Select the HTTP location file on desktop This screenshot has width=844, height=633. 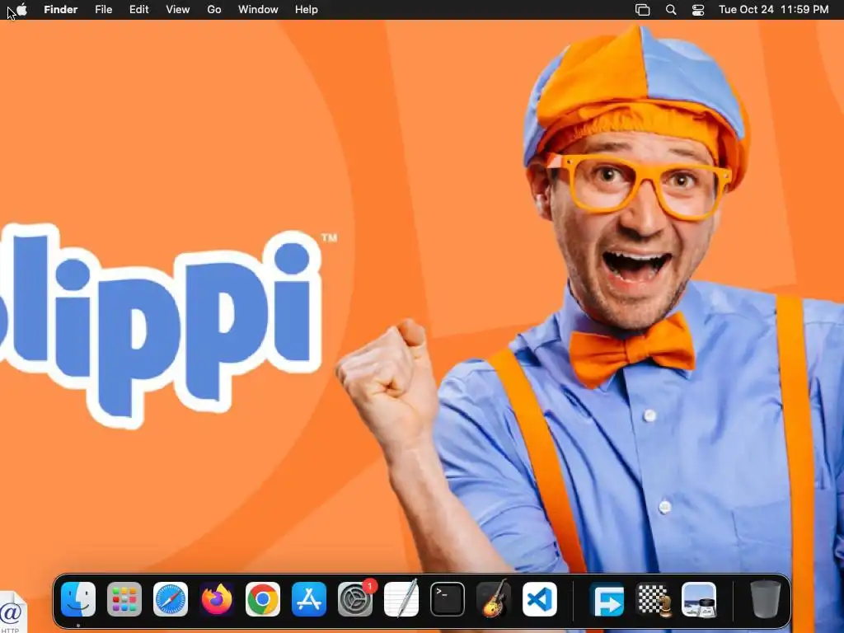[x=12, y=612]
